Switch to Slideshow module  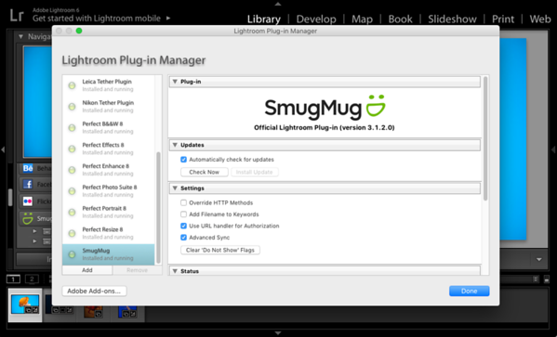click(x=452, y=19)
